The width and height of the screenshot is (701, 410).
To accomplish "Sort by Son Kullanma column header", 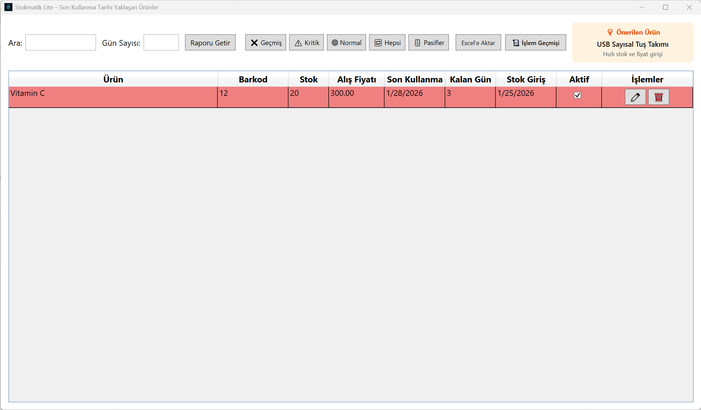I will click(x=414, y=79).
